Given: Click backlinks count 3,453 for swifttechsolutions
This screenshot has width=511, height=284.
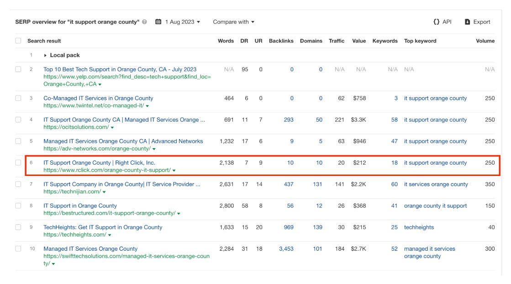Looking at the screenshot, I should tap(286, 249).
